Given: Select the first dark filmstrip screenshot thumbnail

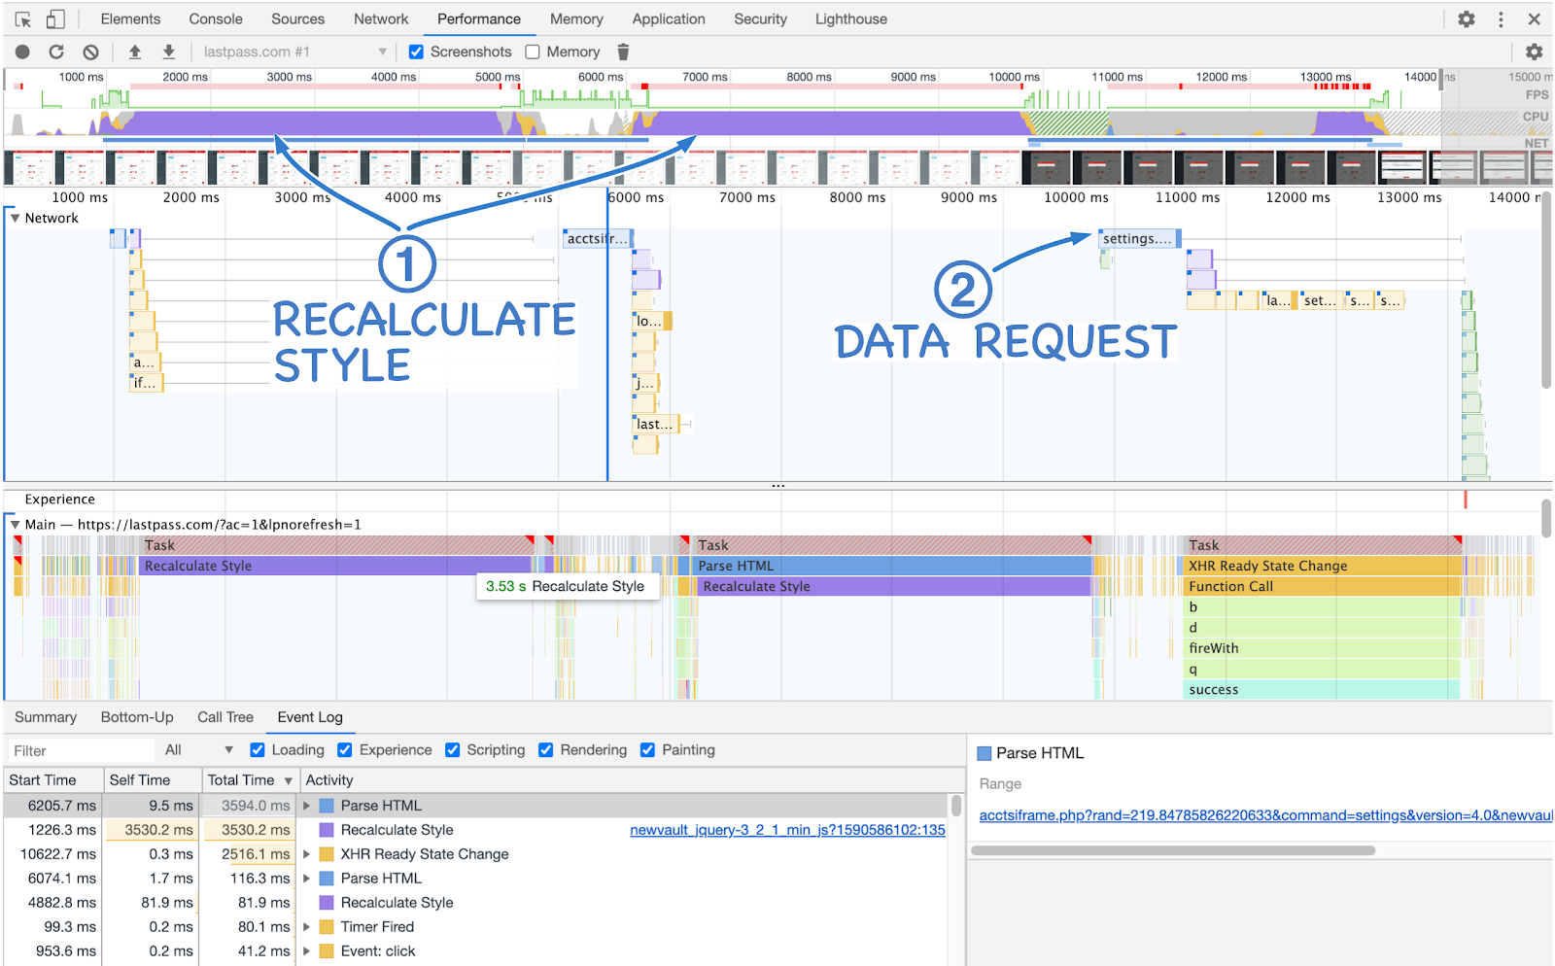Looking at the screenshot, I should click(x=1046, y=168).
